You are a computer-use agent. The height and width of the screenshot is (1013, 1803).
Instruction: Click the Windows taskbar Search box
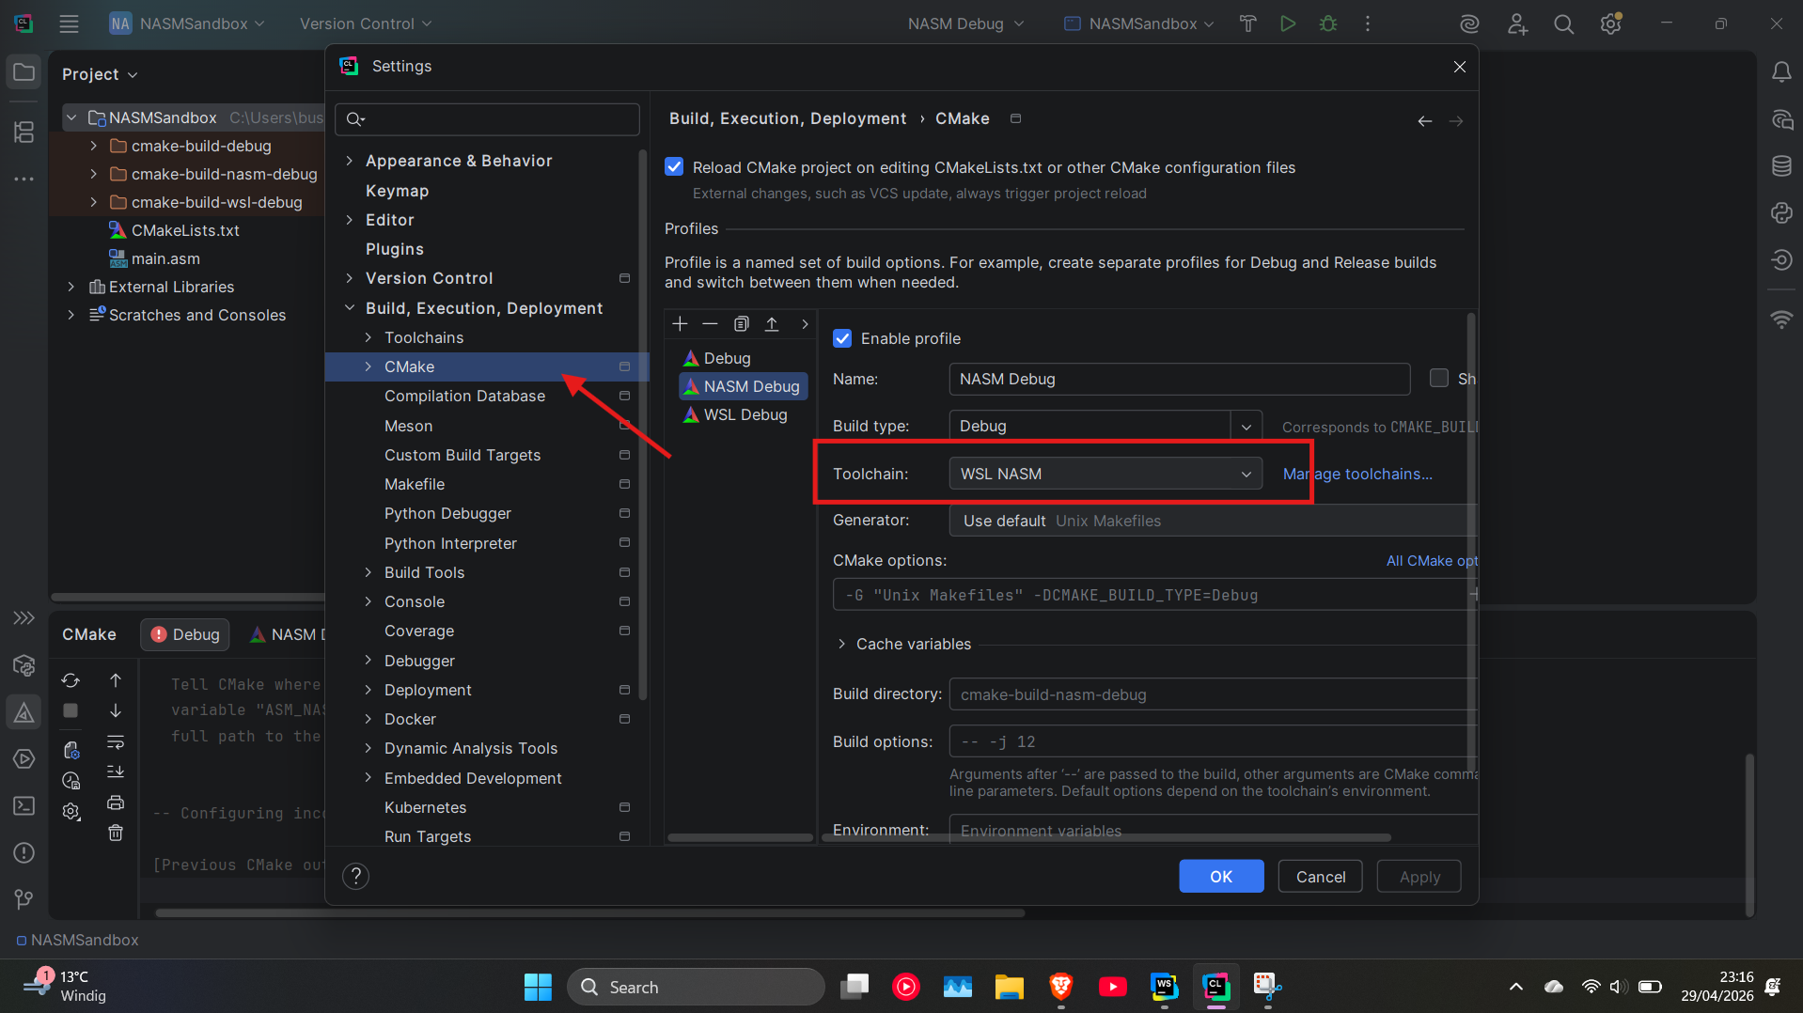point(696,987)
